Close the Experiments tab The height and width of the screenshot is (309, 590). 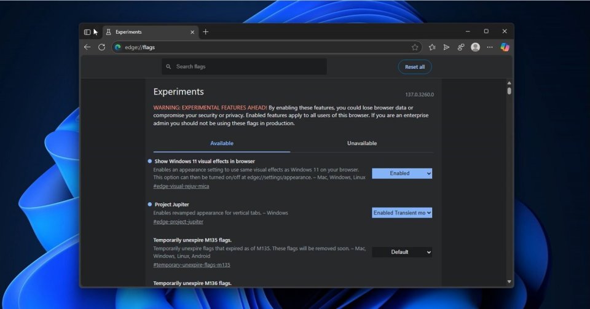point(192,33)
